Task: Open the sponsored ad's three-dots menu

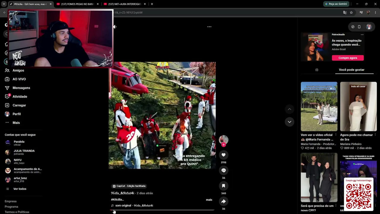Action: coord(362,35)
